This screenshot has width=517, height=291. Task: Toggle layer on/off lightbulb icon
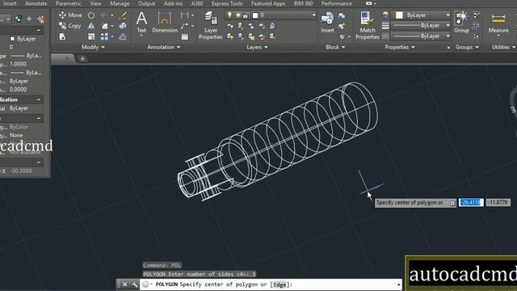[x=229, y=15]
